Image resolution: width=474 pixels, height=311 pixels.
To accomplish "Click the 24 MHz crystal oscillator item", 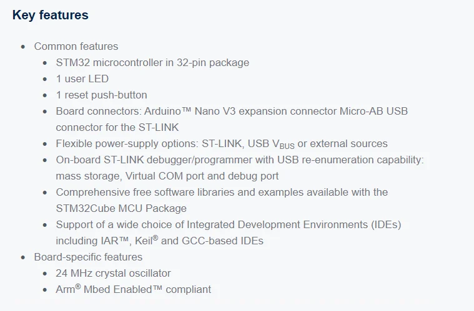I will tap(114, 274).
